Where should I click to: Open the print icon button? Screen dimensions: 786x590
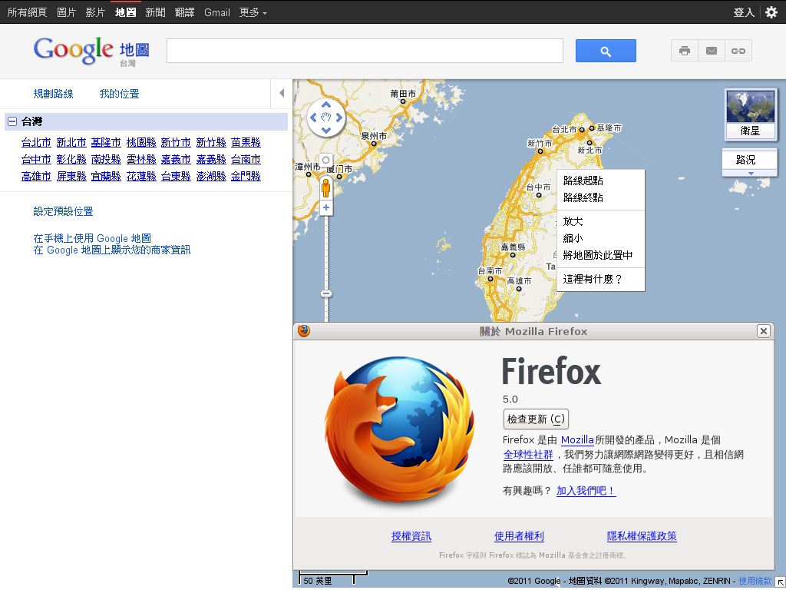pyautogui.click(x=685, y=51)
